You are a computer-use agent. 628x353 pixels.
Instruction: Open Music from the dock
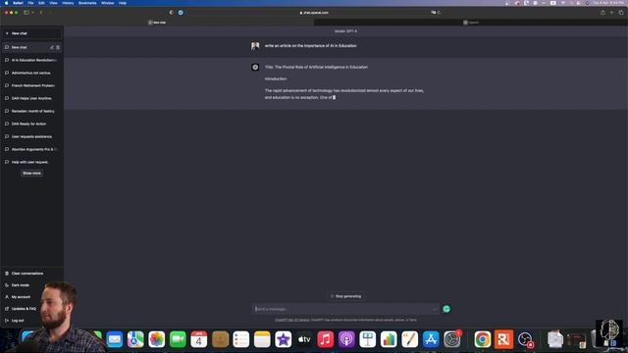(325, 339)
